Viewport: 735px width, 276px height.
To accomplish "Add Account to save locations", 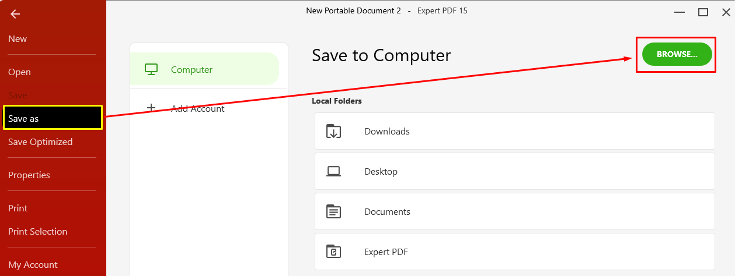I will click(x=198, y=109).
